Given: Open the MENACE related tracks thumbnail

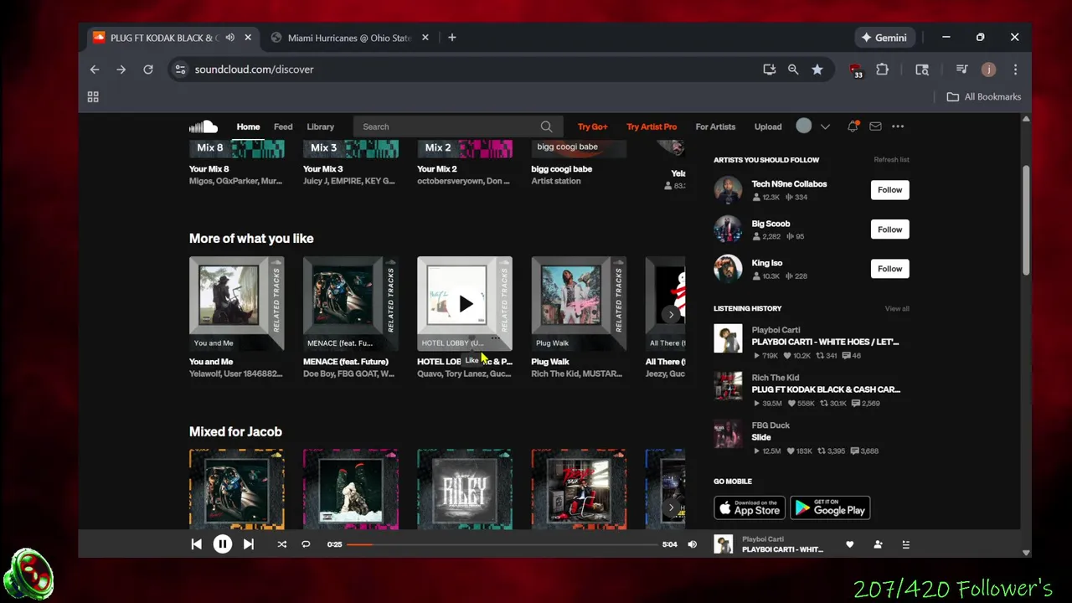Looking at the screenshot, I should (350, 303).
